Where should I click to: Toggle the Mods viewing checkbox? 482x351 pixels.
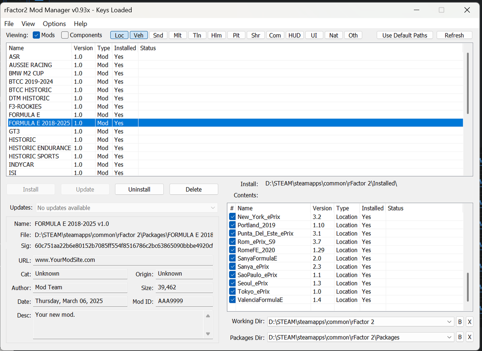36,35
